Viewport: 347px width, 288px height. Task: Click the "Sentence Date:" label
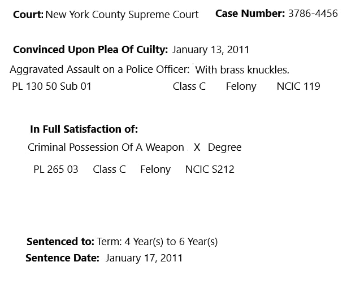tap(62, 258)
